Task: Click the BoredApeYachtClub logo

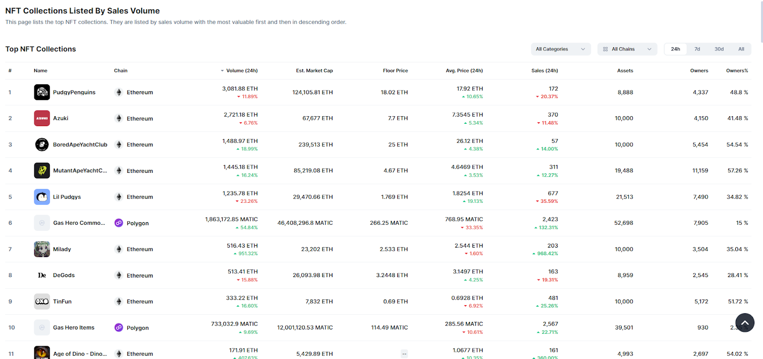Action: [x=42, y=144]
